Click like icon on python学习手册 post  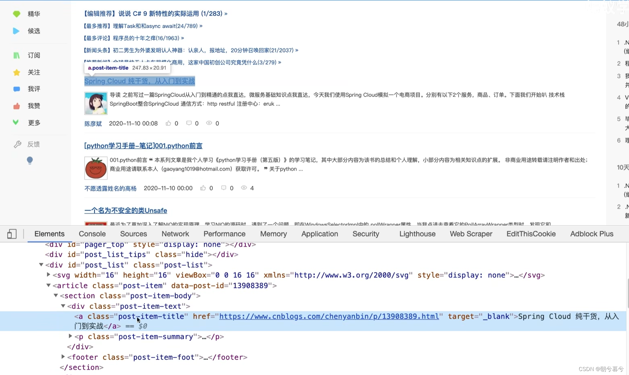coord(203,188)
